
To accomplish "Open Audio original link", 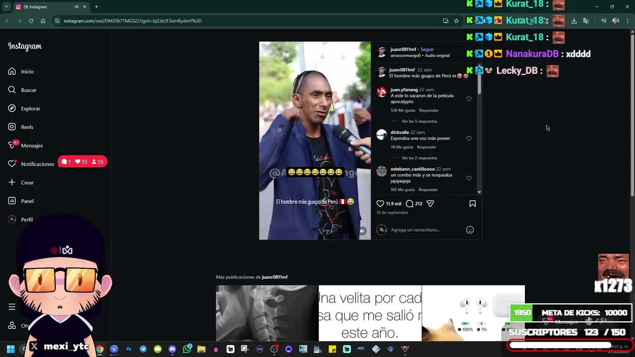I will tap(437, 56).
